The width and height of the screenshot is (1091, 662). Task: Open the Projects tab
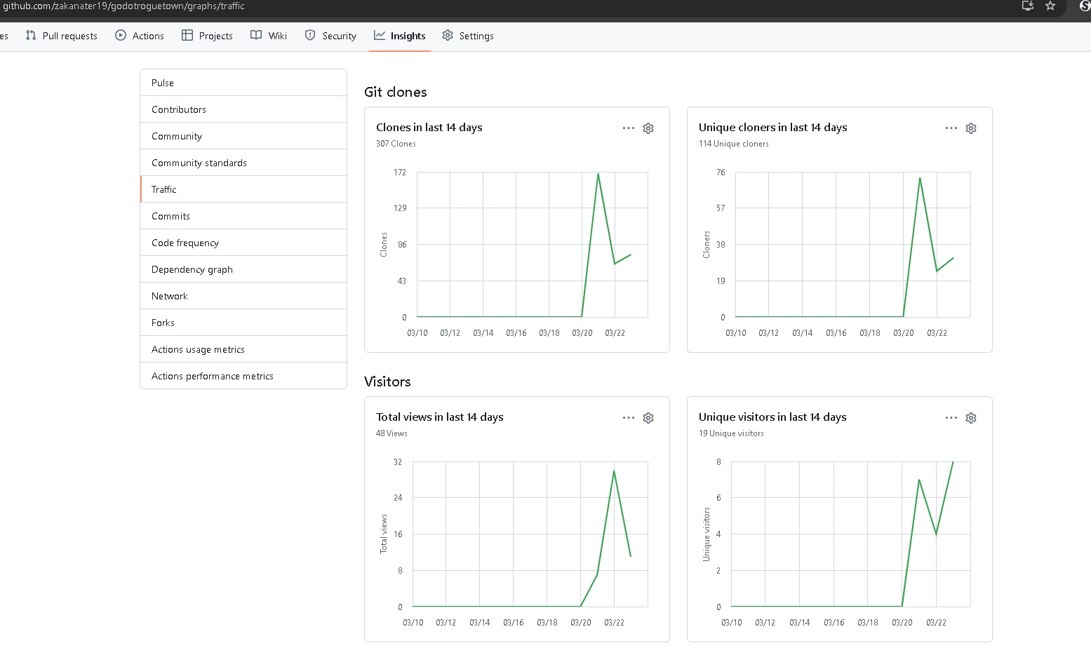(x=207, y=36)
